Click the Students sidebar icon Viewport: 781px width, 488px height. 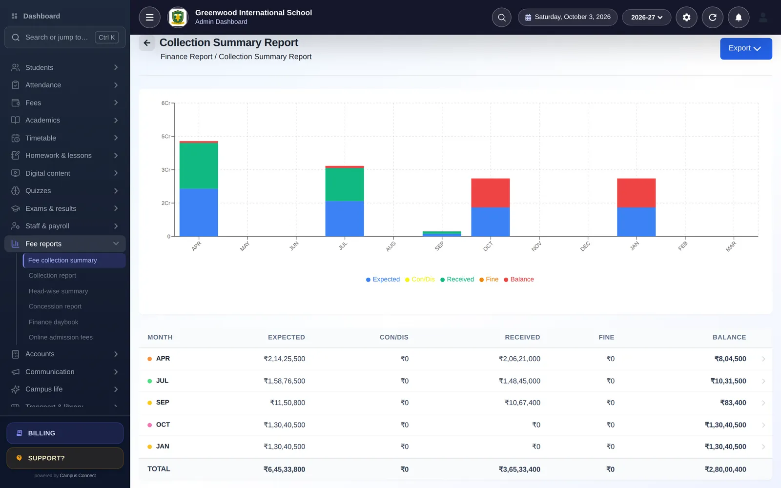(16, 67)
